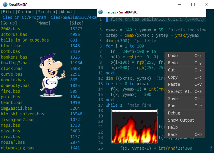Open the [About] page
Screen dimensions: 214x153
point(67,12)
